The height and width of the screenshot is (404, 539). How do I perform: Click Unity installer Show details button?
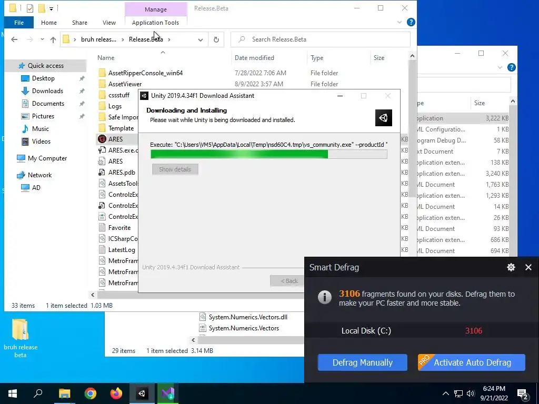pyautogui.click(x=175, y=169)
